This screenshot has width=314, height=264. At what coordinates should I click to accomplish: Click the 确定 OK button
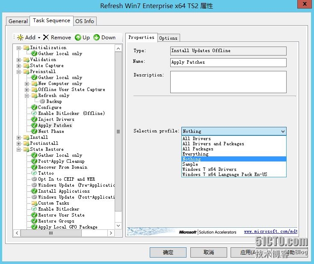[x=168, y=252]
